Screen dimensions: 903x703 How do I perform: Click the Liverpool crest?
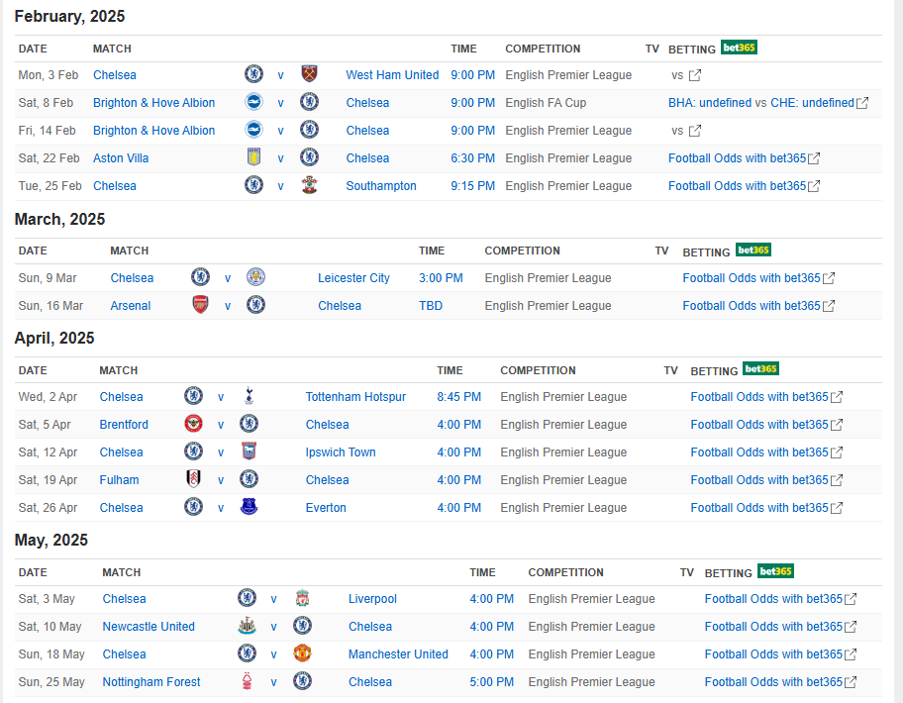pos(302,598)
